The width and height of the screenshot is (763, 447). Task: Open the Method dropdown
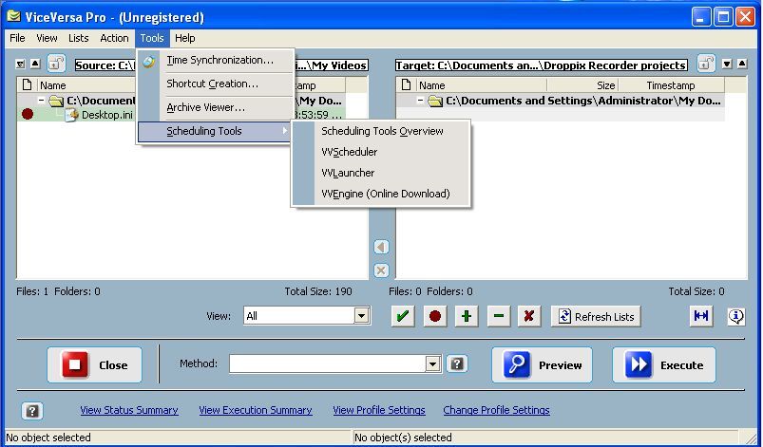(432, 363)
